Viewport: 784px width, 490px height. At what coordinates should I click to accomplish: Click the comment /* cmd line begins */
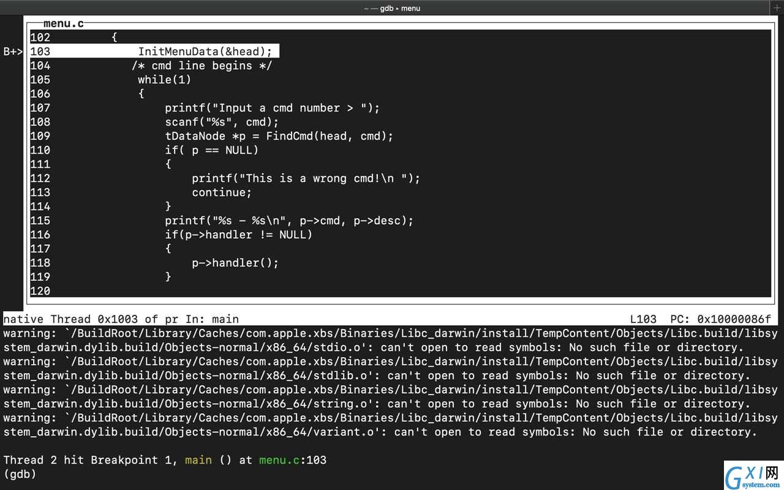[202, 66]
